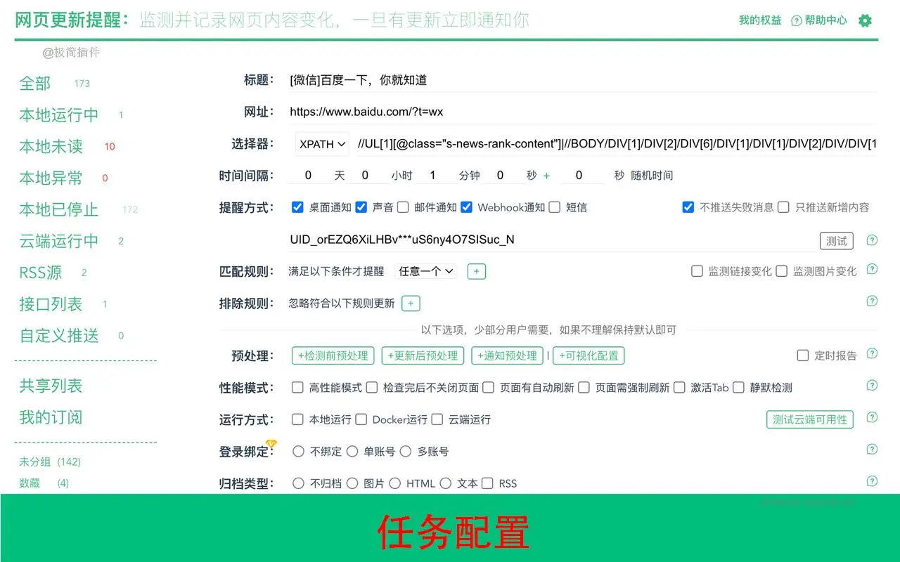Click the 网址 URL input field
The width and height of the screenshot is (900, 562).
point(492,112)
